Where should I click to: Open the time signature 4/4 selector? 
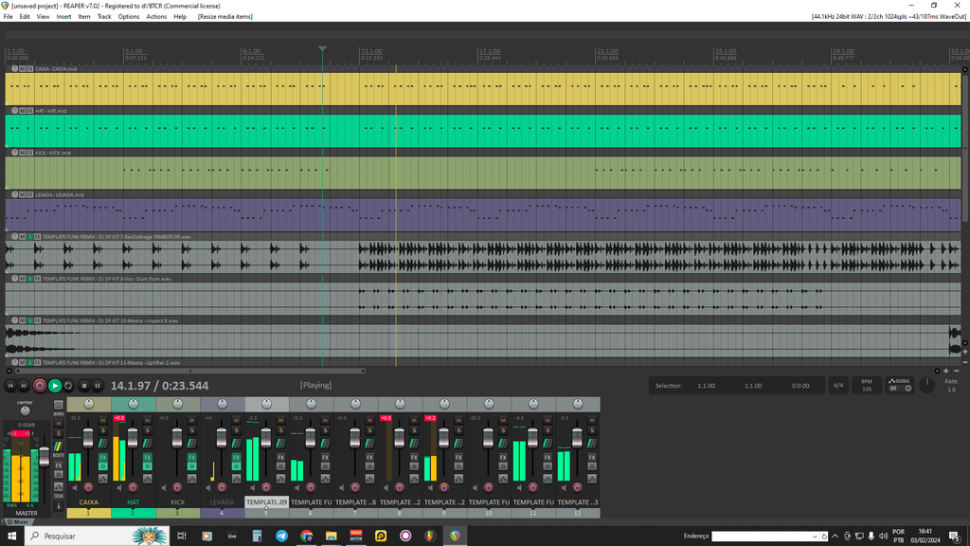[x=838, y=385]
